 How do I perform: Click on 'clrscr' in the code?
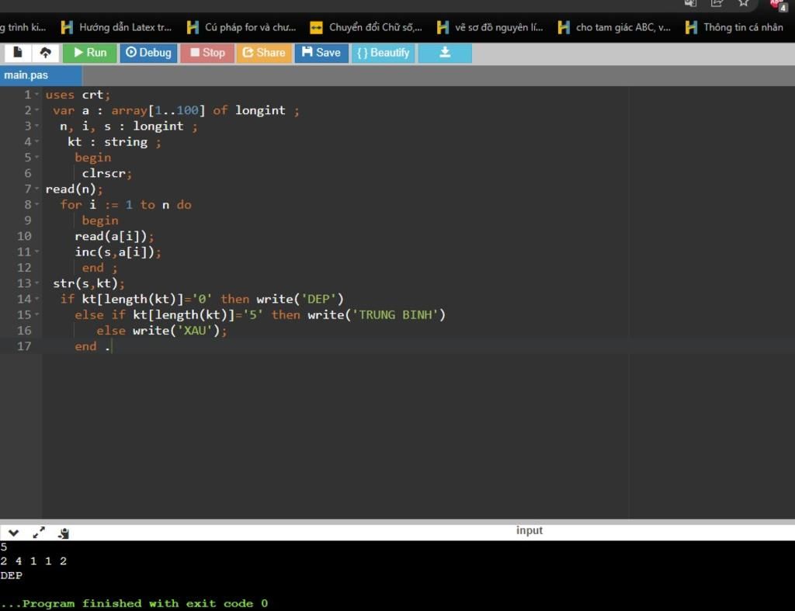[x=103, y=173]
